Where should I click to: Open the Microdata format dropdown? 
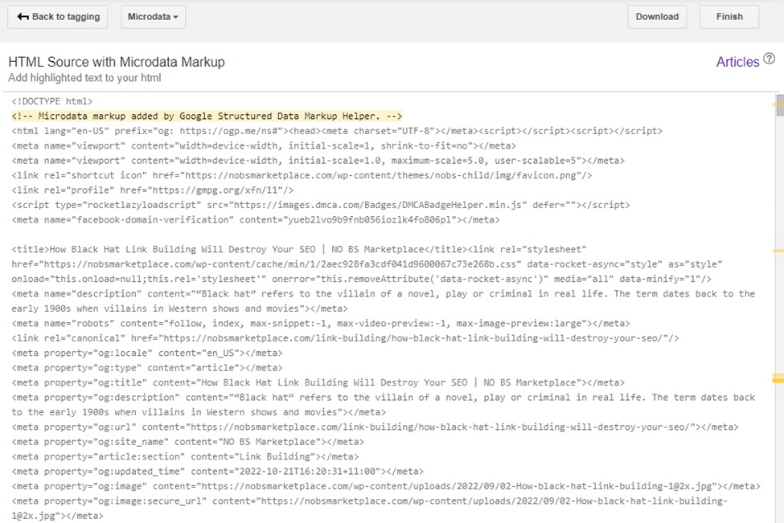click(x=154, y=17)
